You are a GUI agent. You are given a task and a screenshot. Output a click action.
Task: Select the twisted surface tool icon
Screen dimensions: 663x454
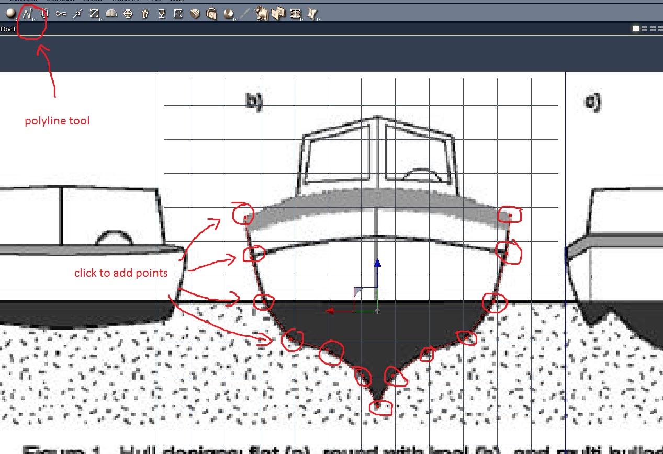(x=262, y=14)
